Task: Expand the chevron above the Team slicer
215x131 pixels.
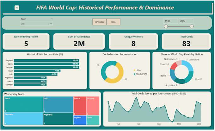Action: tap(51, 19)
